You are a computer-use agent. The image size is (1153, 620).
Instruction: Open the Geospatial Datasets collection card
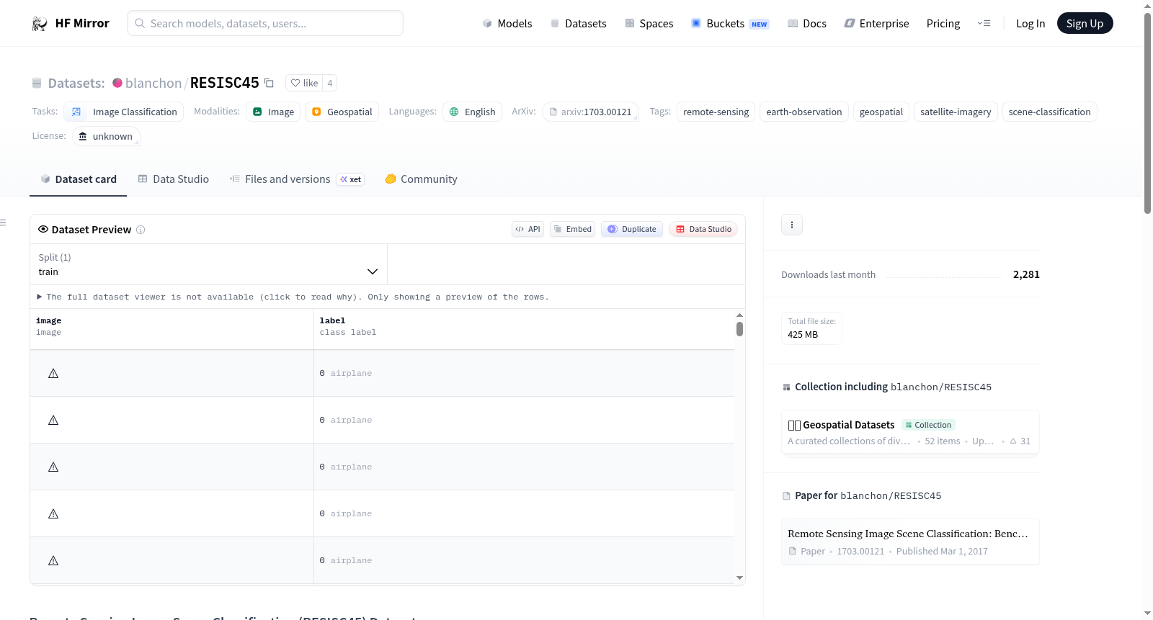910,432
